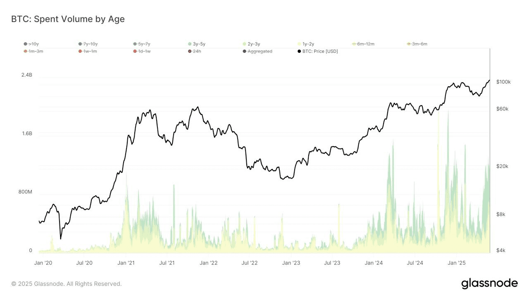Enable the 1w-1m legend entry
The width and height of the screenshot is (529, 297).
88,51
